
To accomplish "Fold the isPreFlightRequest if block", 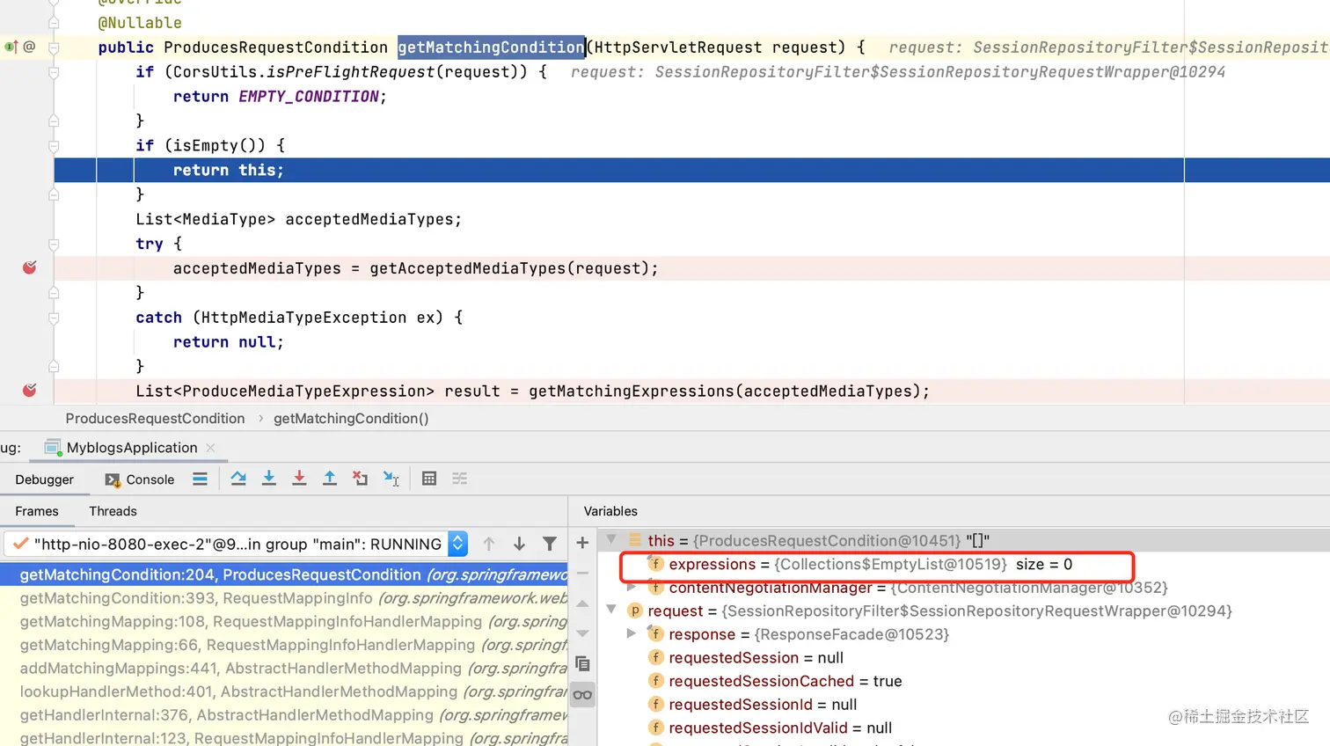I will click(54, 72).
